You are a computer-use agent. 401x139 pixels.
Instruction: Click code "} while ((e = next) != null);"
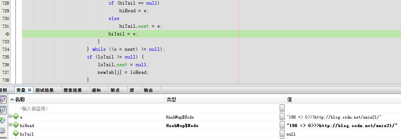coord(126,49)
